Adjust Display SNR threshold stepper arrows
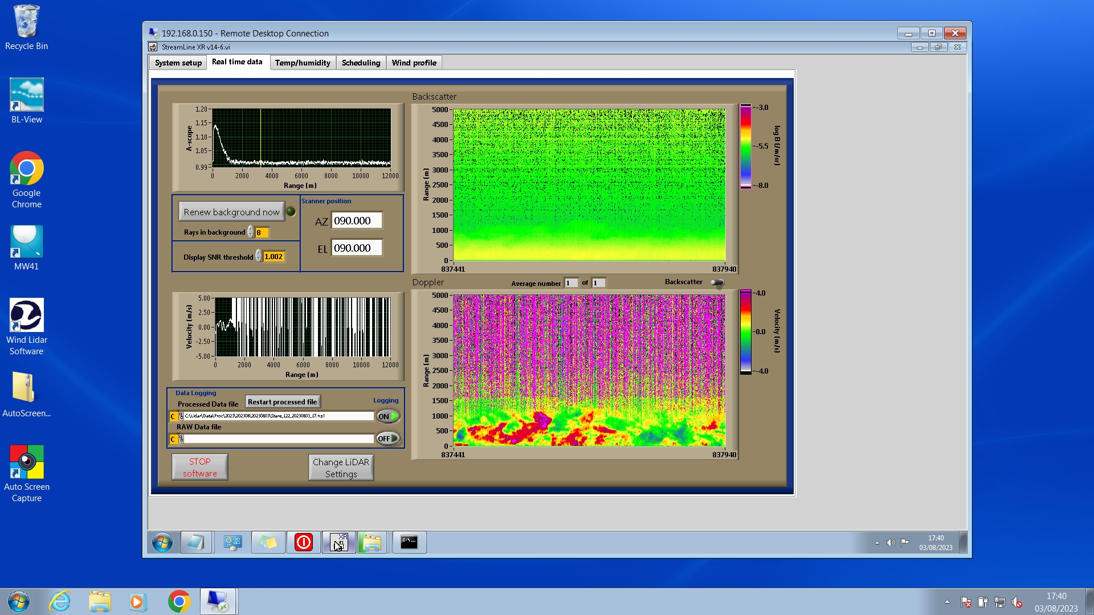Screen dimensions: 1094x615 pos(258,256)
